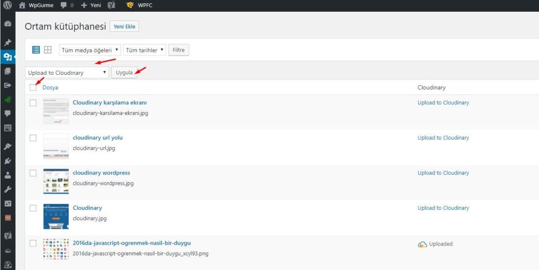Open Appearance via the paintbrush sidebar icon

(x=7, y=146)
